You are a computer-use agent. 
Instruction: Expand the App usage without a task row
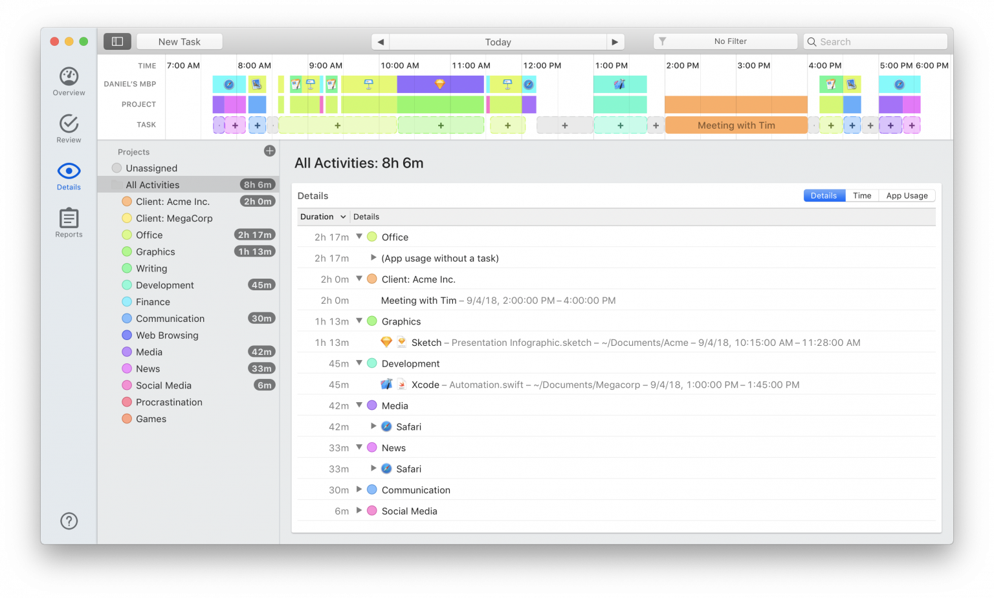pos(373,257)
